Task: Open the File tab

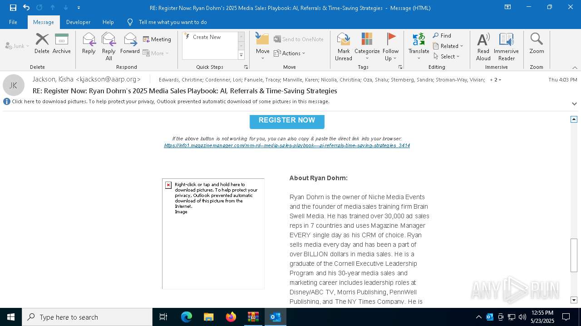Action: point(13,22)
